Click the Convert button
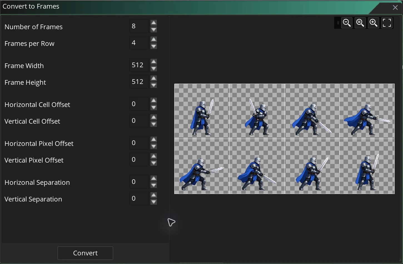 pos(85,253)
